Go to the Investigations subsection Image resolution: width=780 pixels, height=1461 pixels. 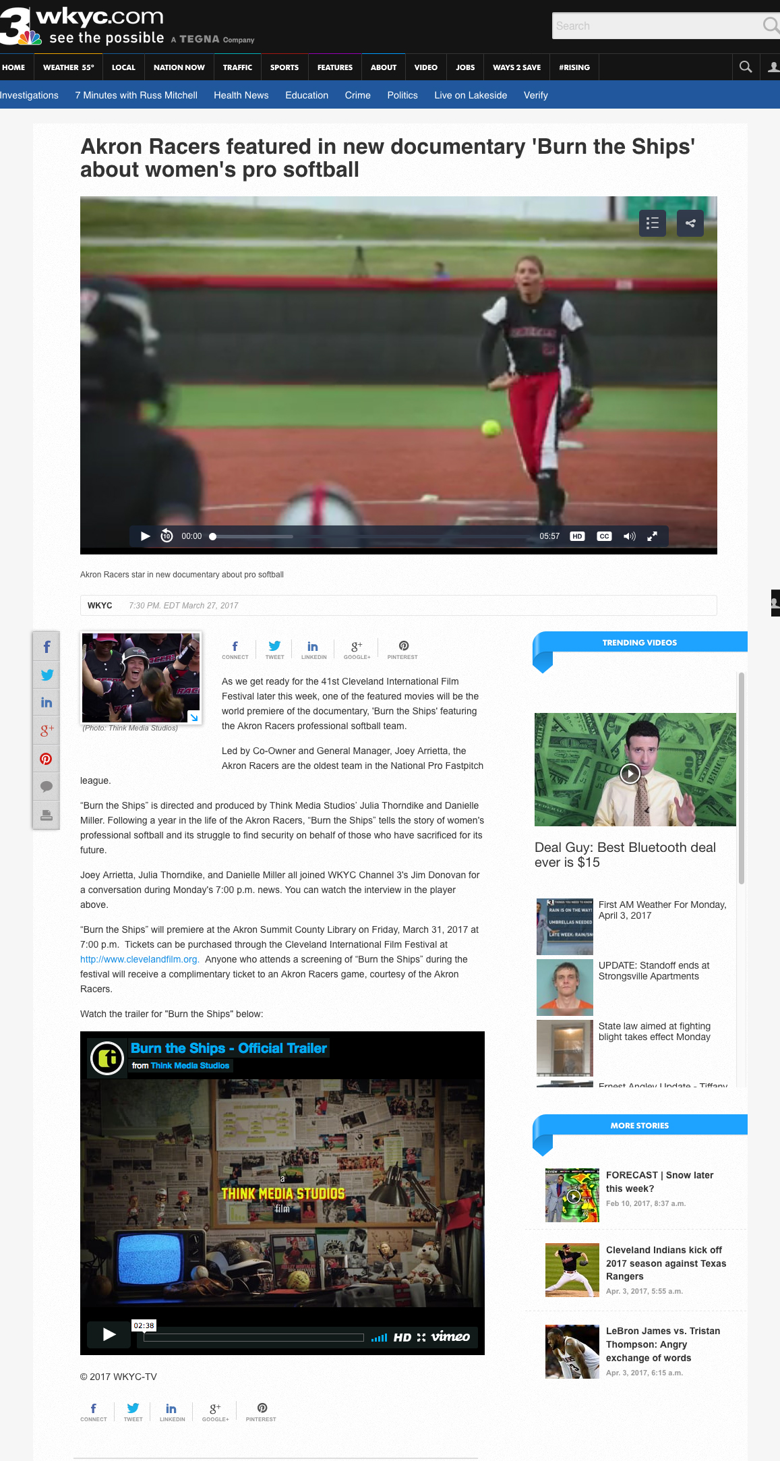29,95
